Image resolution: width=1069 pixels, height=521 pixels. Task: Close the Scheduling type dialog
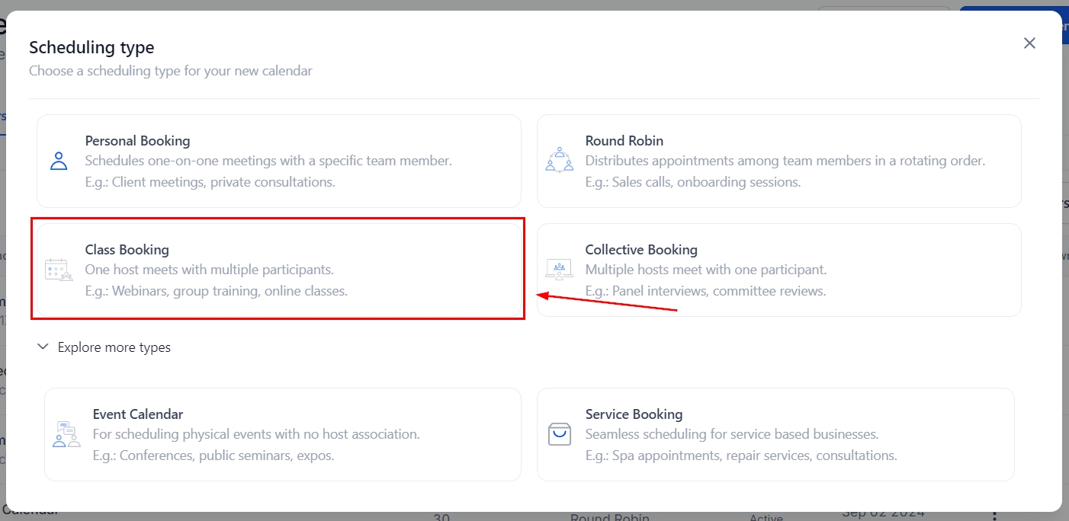point(1029,43)
